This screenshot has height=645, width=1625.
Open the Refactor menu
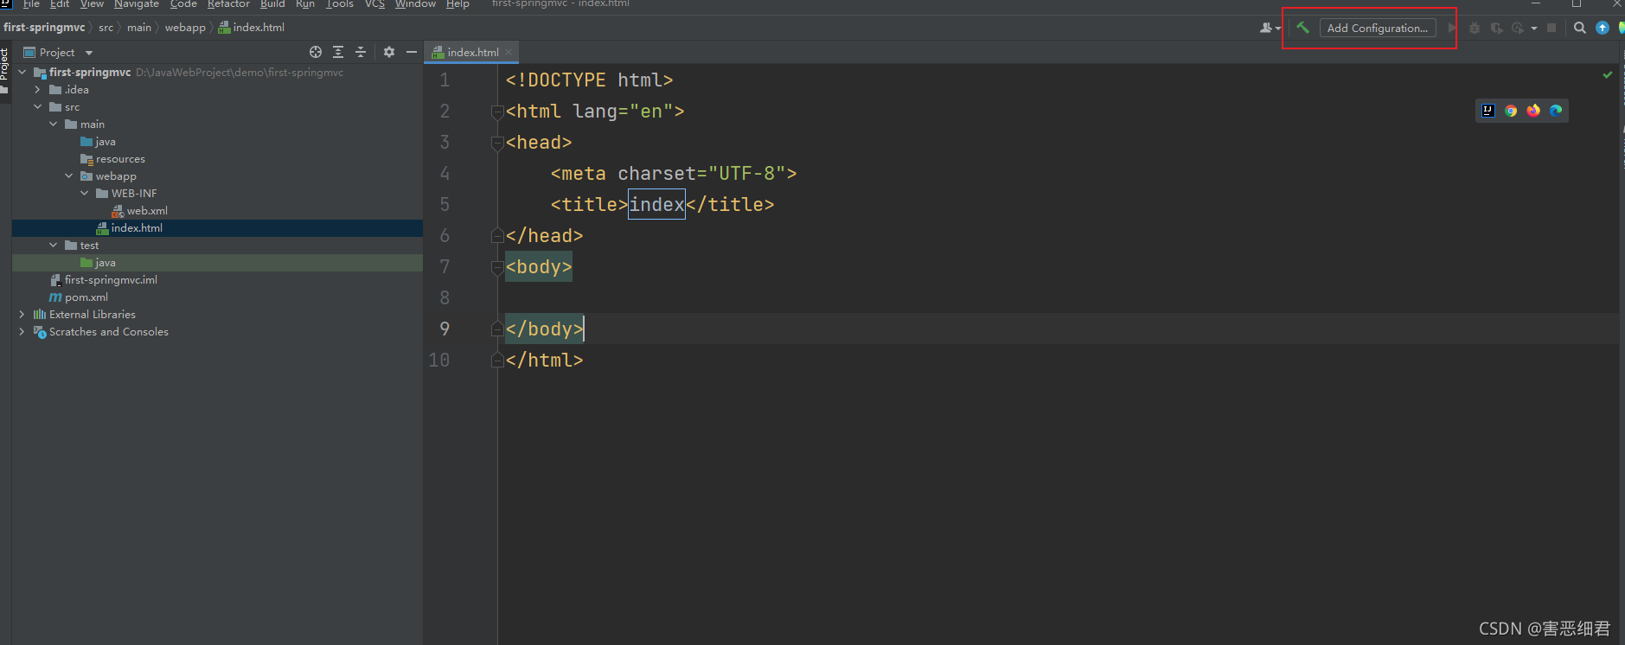coord(228,4)
